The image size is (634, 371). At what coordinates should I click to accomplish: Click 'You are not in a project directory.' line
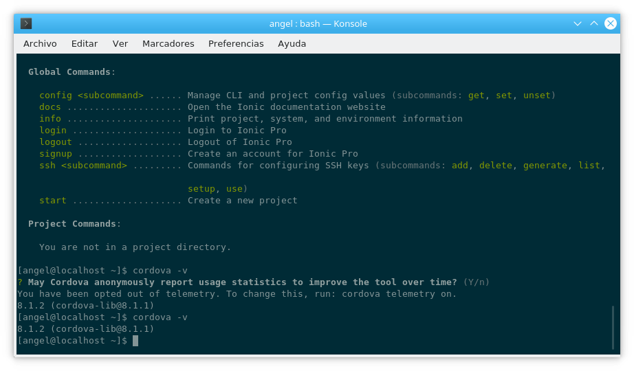[135, 247]
